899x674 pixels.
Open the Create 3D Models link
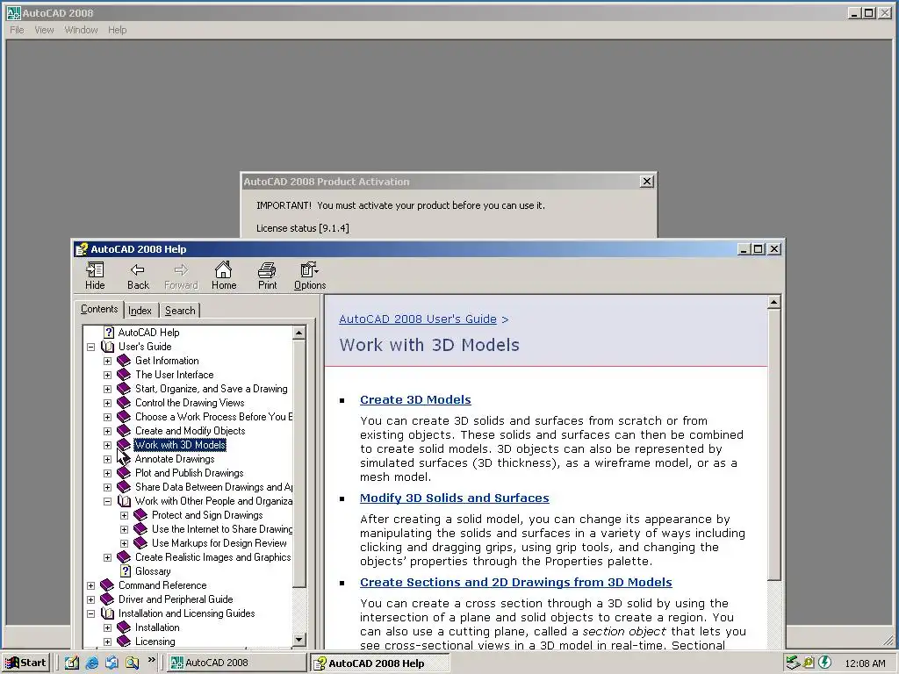[x=415, y=400]
